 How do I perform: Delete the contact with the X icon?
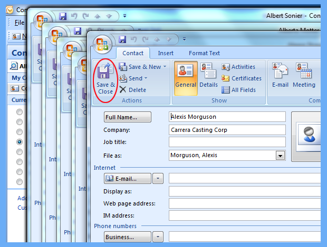click(123, 90)
